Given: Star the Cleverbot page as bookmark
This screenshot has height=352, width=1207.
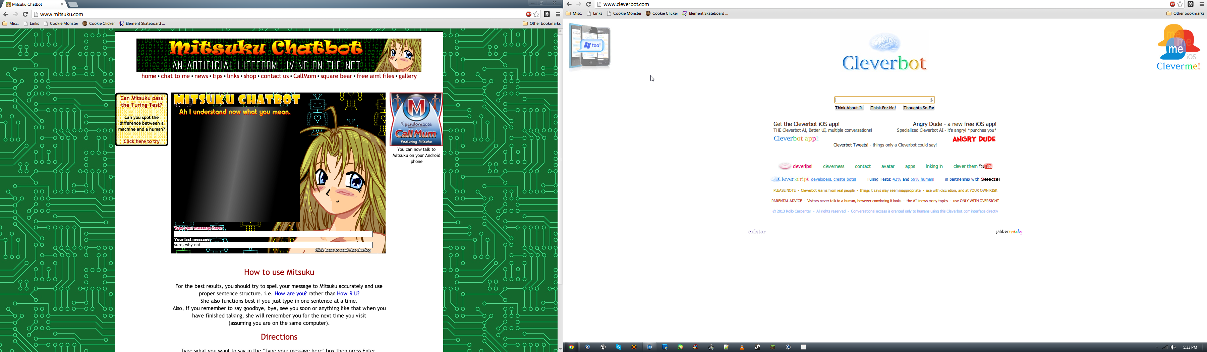Looking at the screenshot, I should pyautogui.click(x=1180, y=4).
